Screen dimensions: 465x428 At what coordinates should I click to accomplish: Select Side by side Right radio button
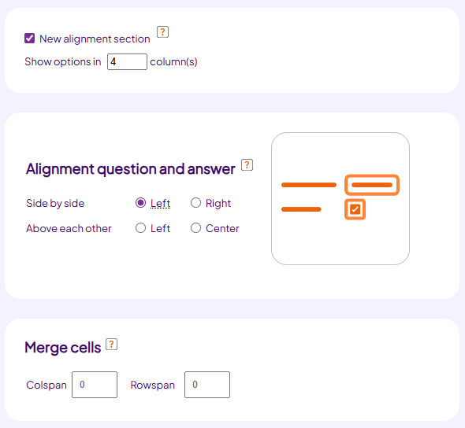[195, 203]
